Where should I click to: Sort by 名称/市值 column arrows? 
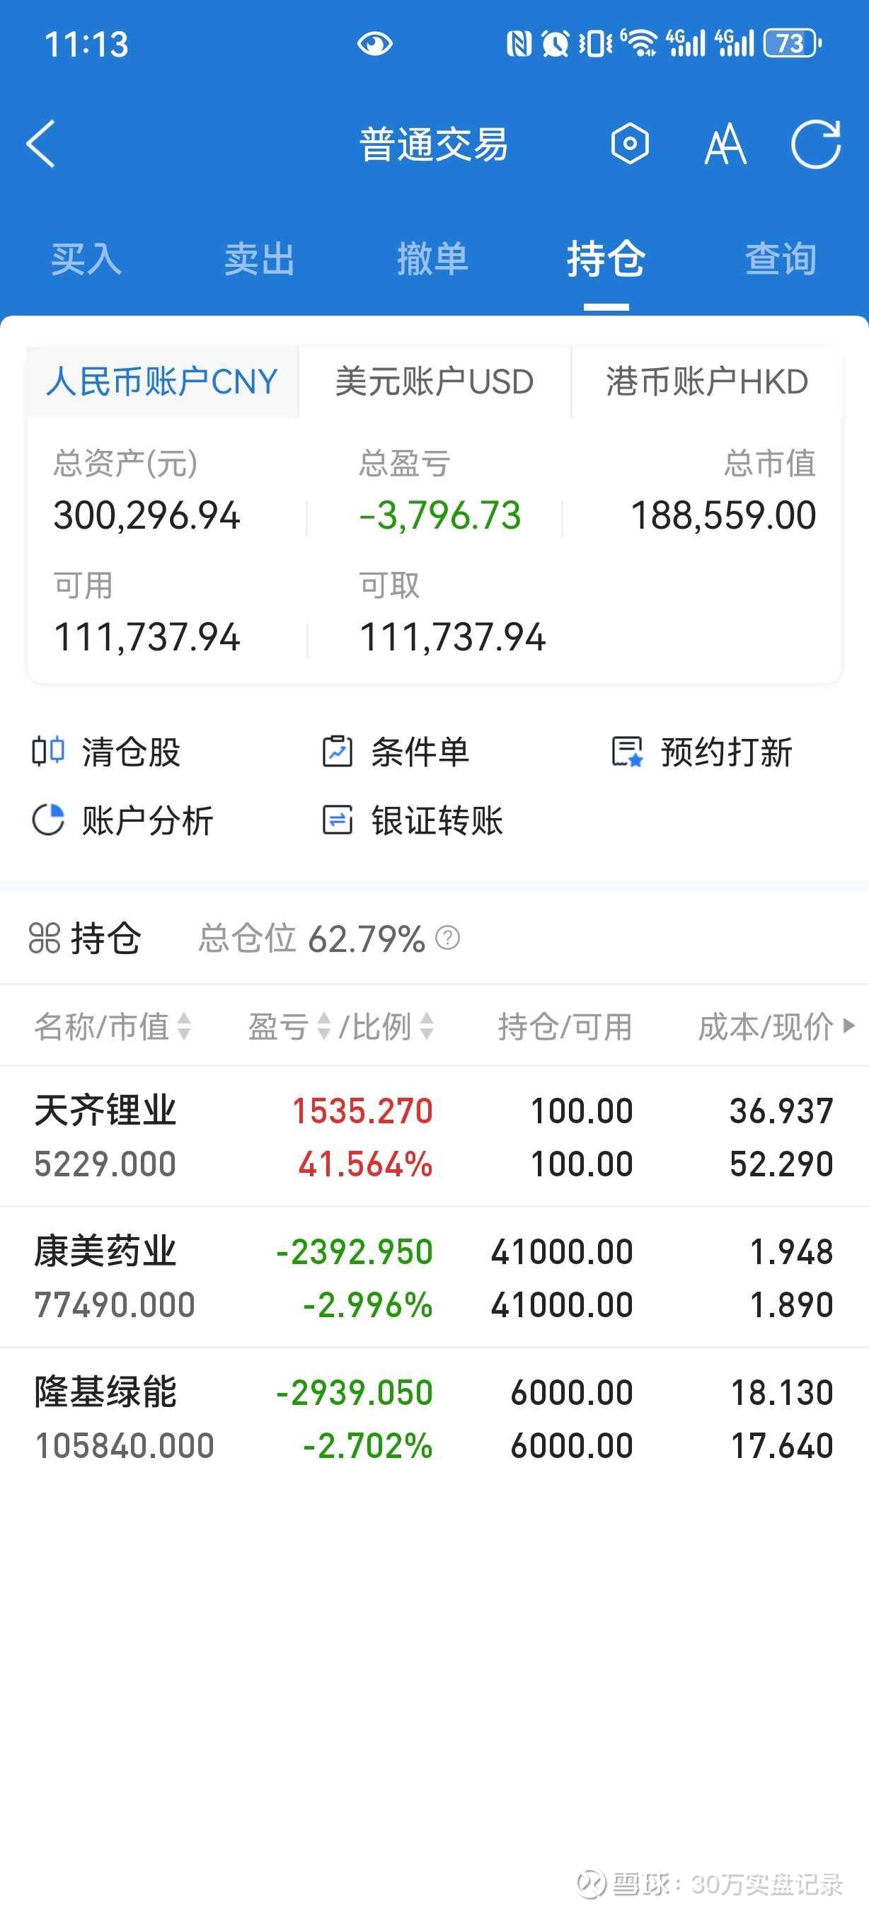point(184,1027)
